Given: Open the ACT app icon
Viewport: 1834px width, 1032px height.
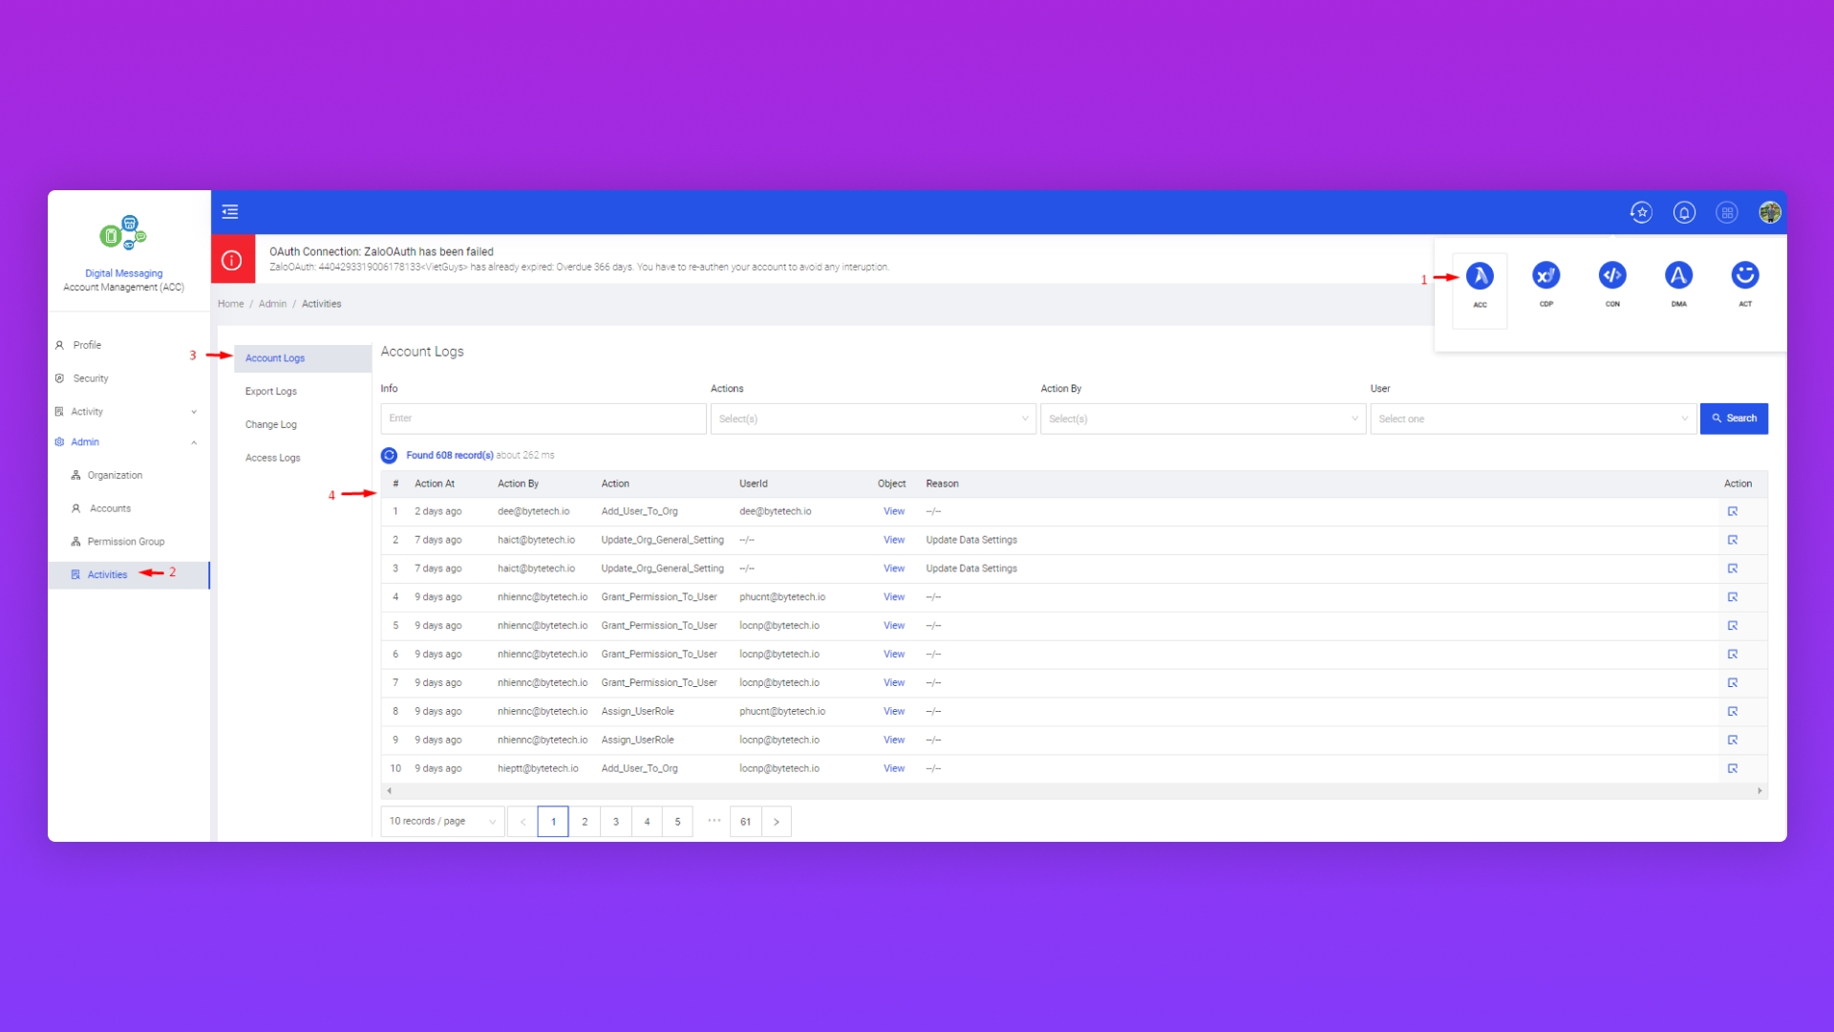Looking at the screenshot, I should pyautogui.click(x=1745, y=277).
